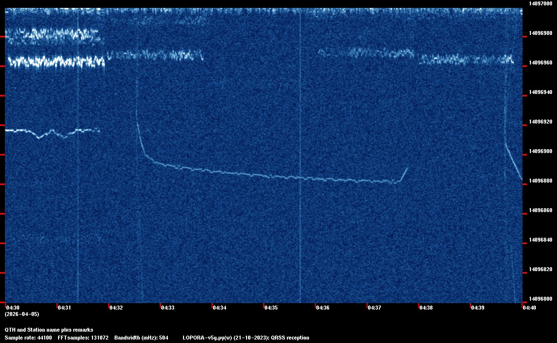Click the 04:37 time axis label
557x343 pixels.
(374, 308)
